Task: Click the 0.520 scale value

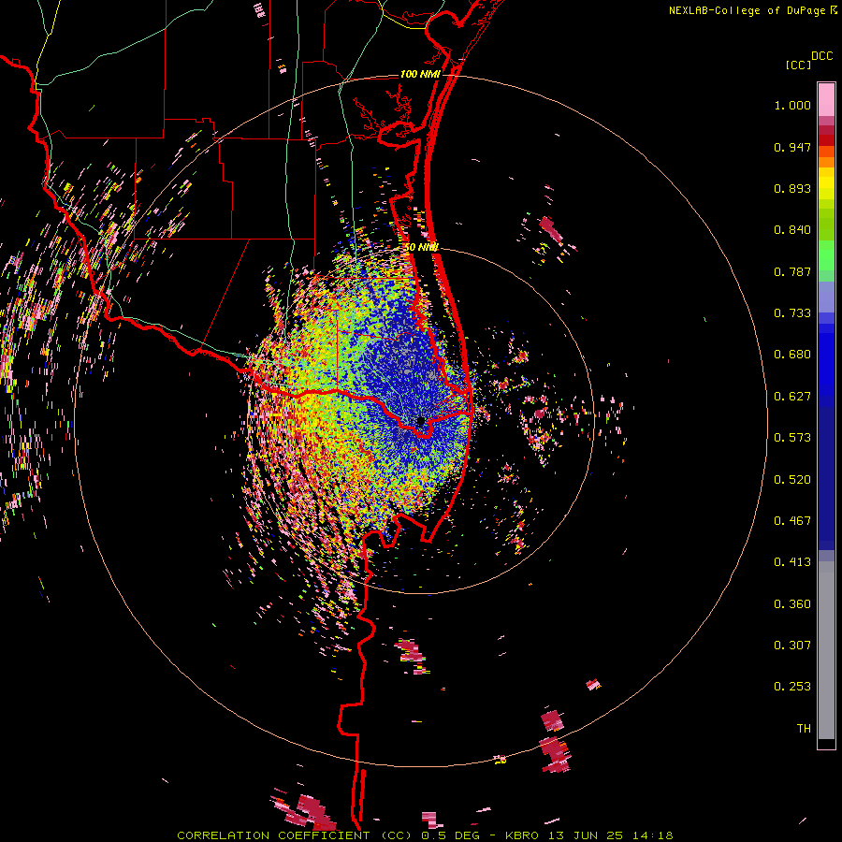Action: click(792, 480)
